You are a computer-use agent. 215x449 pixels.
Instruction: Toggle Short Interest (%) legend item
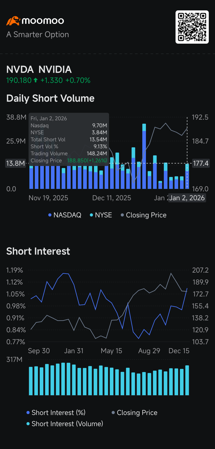point(56,413)
